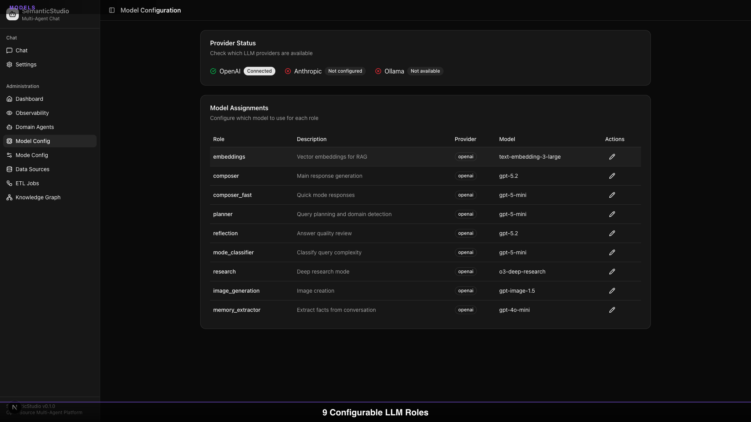This screenshot has width=751, height=422.
Task: Click the openai provider badge for planner
Action: pyautogui.click(x=465, y=214)
